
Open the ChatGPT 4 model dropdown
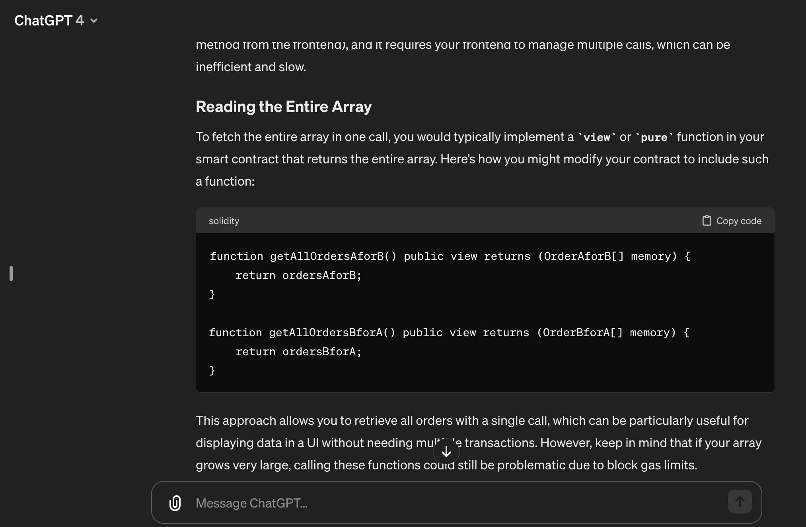point(56,20)
